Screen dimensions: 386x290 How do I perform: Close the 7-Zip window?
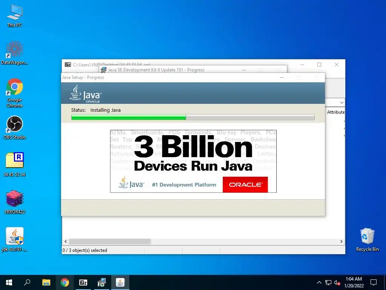pyautogui.click(x=337, y=65)
